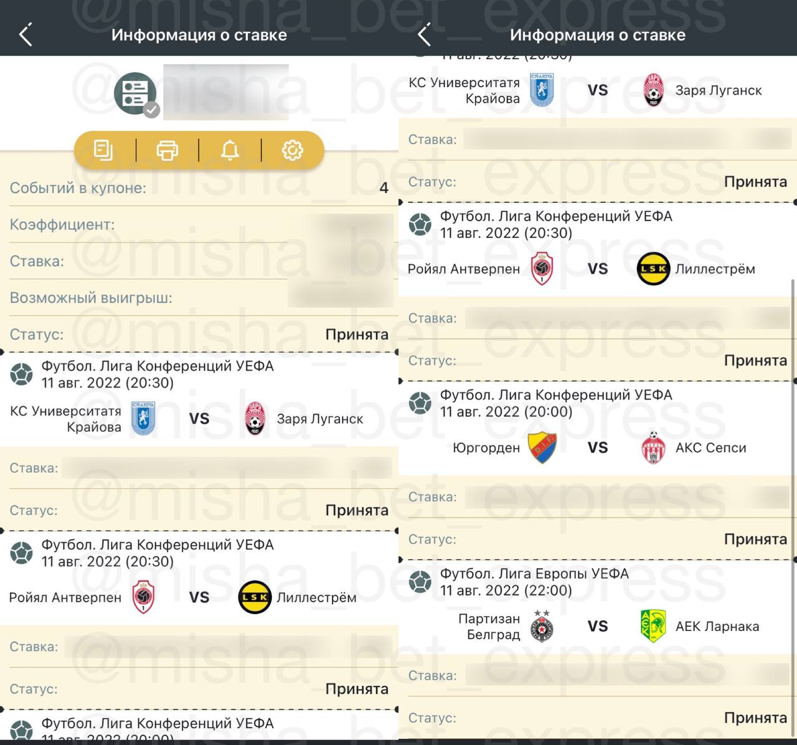This screenshot has width=797, height=745.
Task: Click the Djurgården team crest
Action: tap(542, 448)
